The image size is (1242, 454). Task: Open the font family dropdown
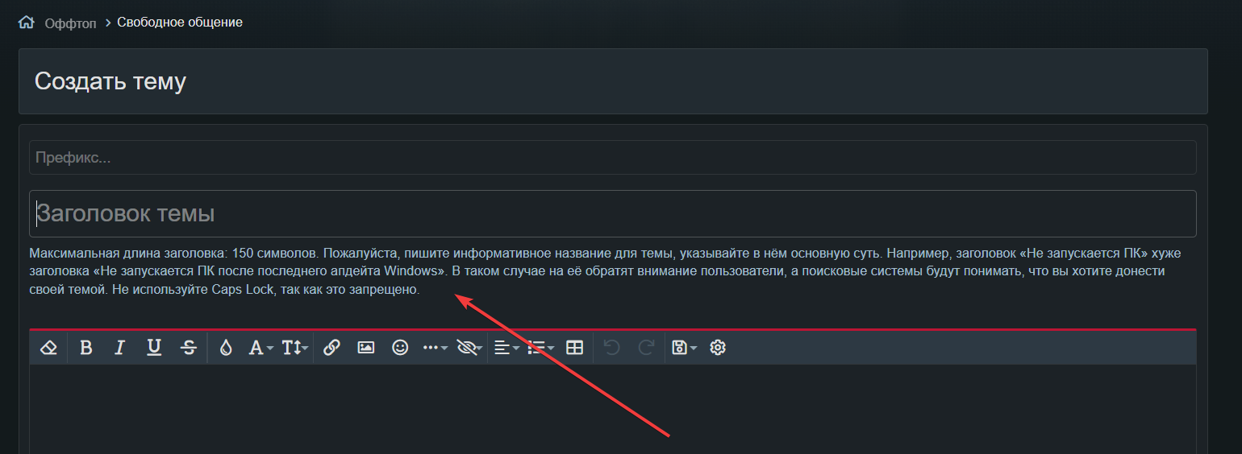pyautogui.click(x=260, y=348)
